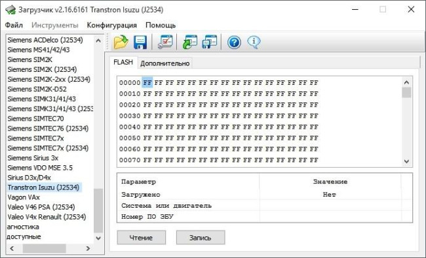Save firmware using the floppy disk icon
Image resolution: width=426 pixels, height=258 pixels.
point(140,42)
